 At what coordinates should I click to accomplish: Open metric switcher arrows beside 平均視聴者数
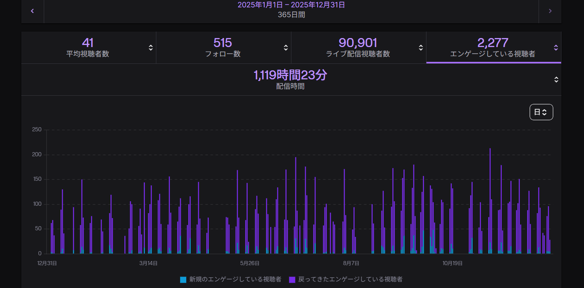tap(151, 47)
